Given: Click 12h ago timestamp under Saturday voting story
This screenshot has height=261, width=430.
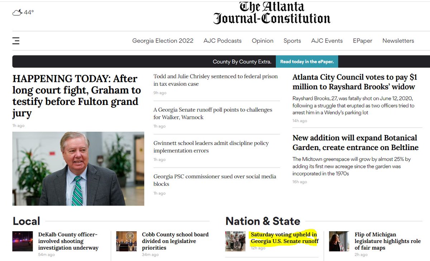Looking at the screenshot, I should pyautogui.click(x=258, y=248).
